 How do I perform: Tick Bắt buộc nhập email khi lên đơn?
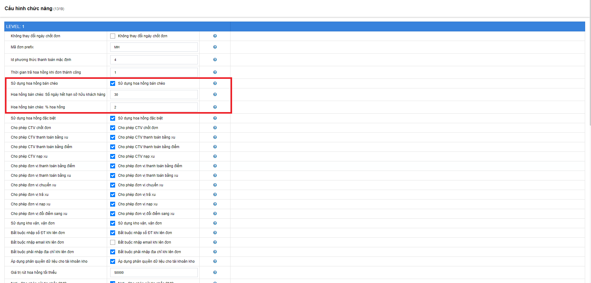[x=113, y=242]
